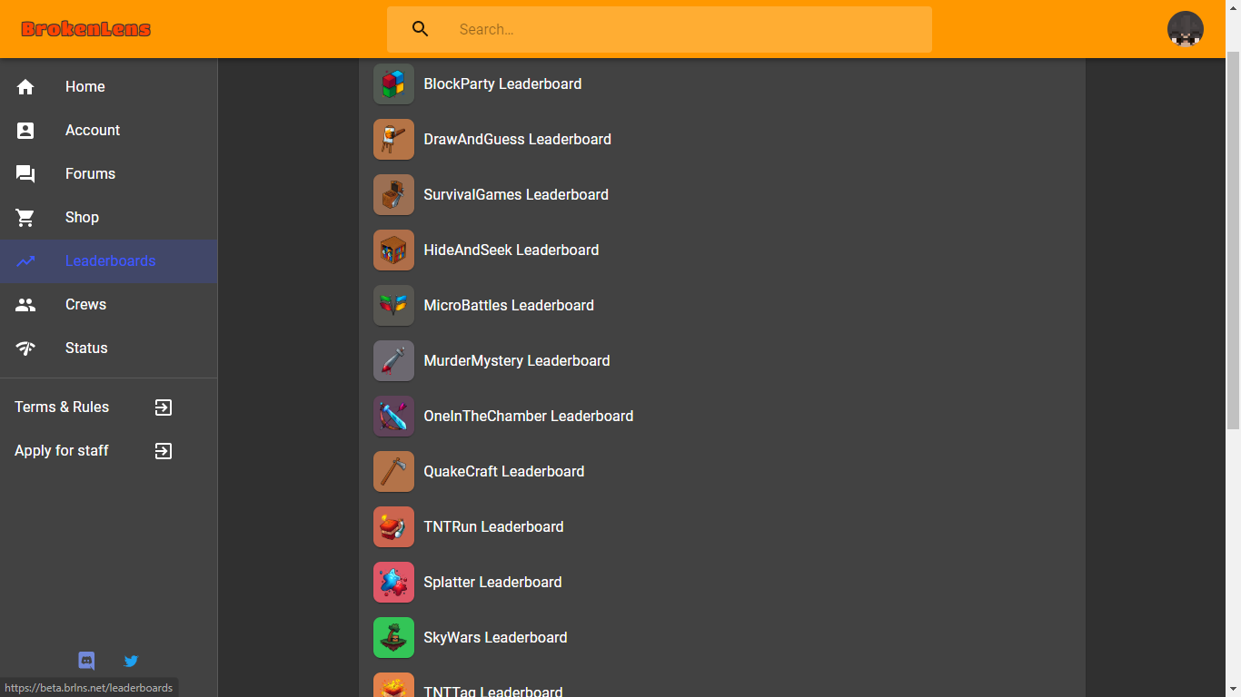
Task: Click the page vertical scrollbar
Action: coord(1233,241)
